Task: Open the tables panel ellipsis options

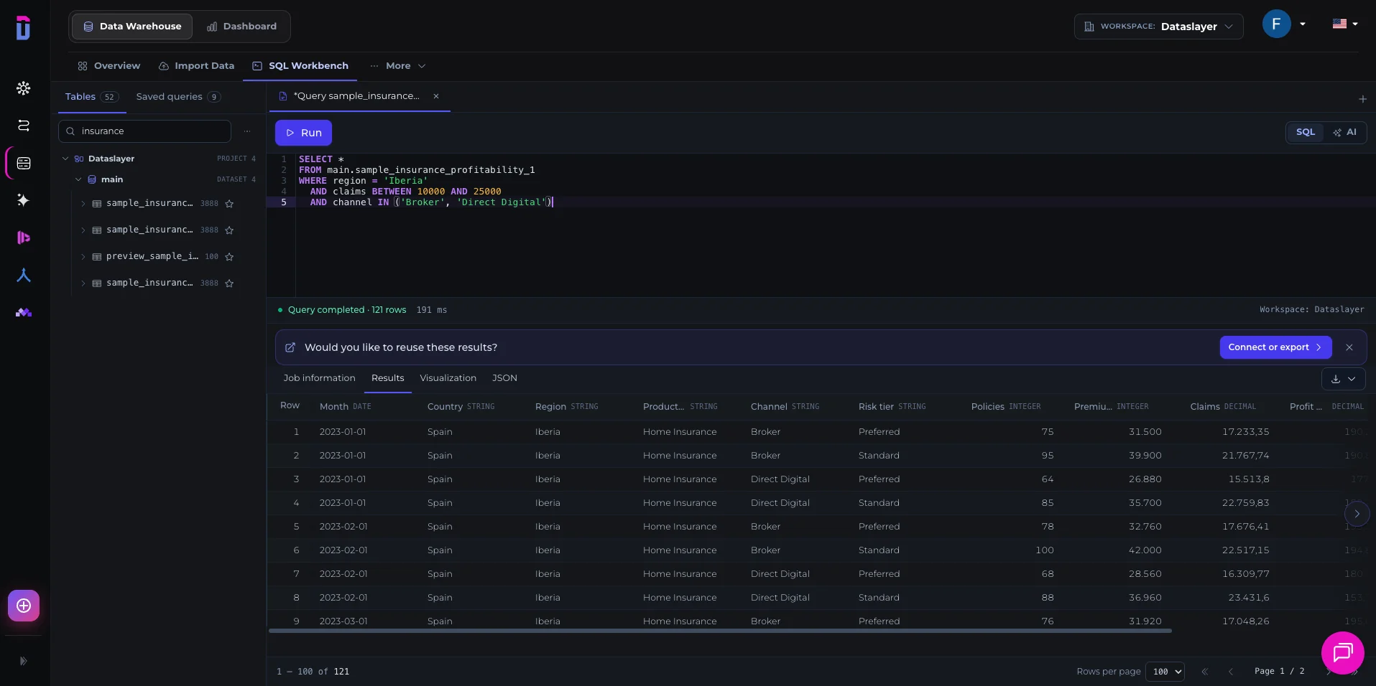Action: click(247, 131)
